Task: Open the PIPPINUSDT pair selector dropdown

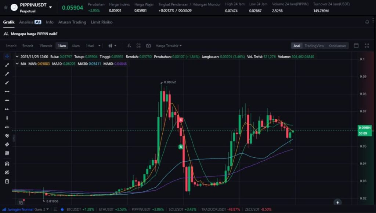Action: click(50, 7)
